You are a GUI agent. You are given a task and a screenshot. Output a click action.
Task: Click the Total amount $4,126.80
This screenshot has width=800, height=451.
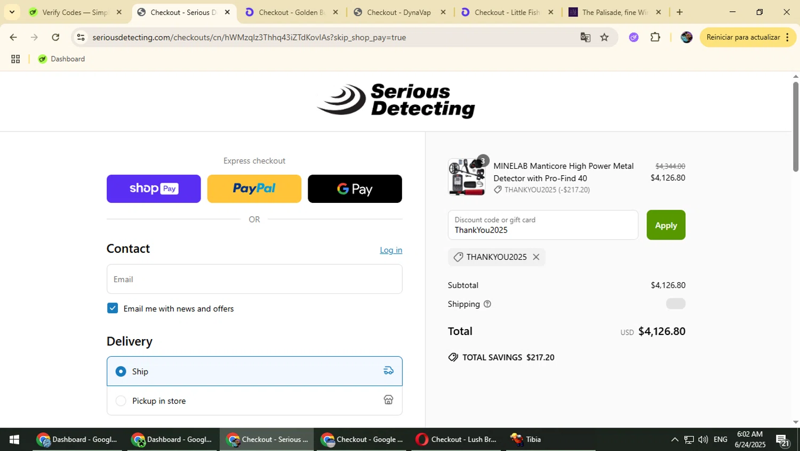(662, 331)
